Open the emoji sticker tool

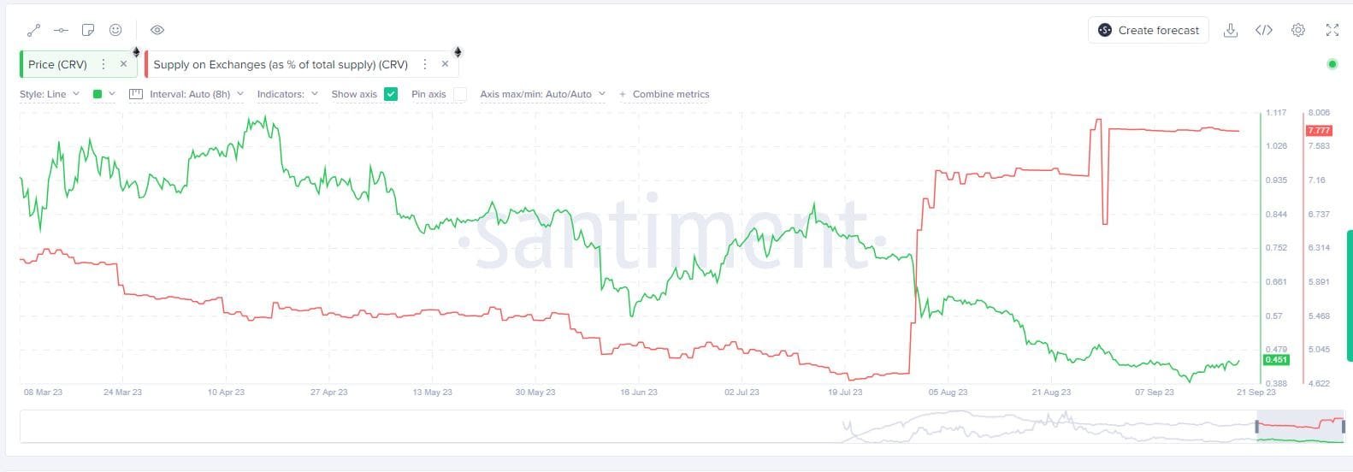point(115,30)
